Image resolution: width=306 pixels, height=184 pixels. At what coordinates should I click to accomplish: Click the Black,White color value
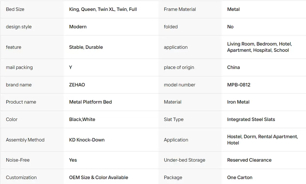pyautogui.click(x=82, y=119)
